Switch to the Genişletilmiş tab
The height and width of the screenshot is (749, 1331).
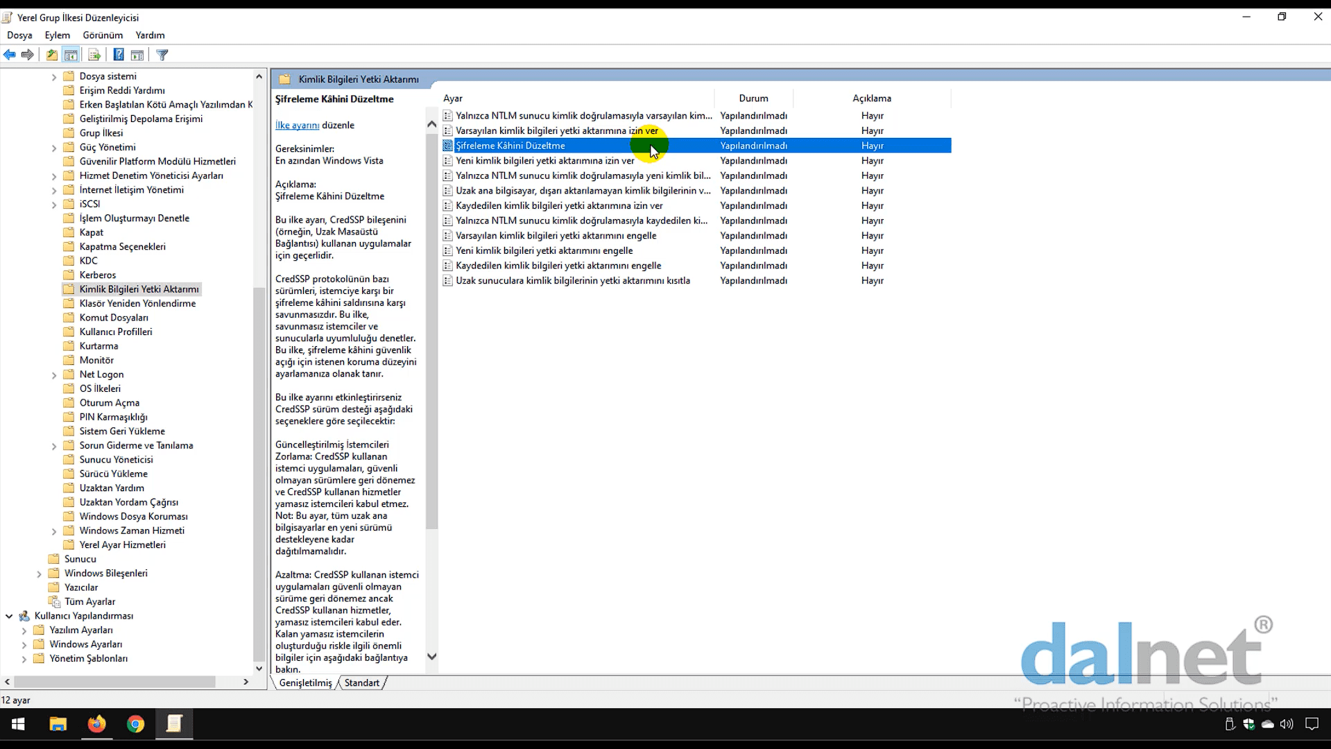pyautogui.click(x=305, y=683)
